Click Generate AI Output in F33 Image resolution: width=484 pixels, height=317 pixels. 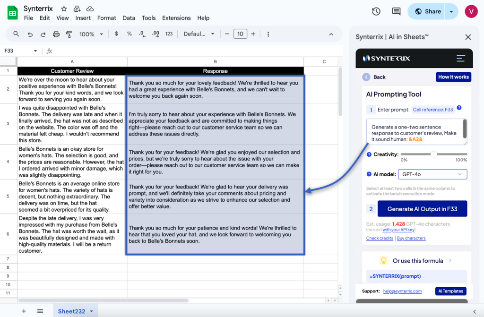[422, 209]
